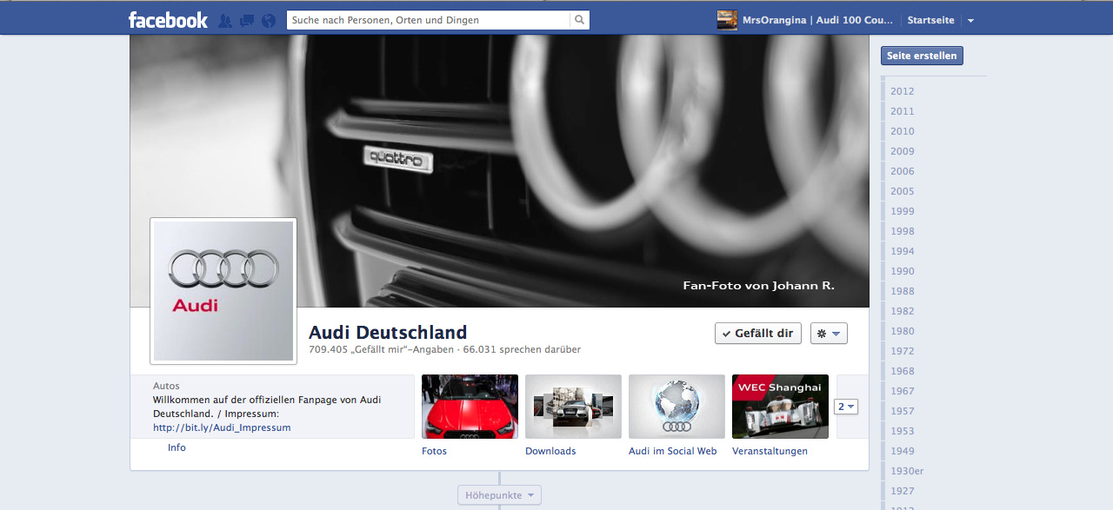Jump to 1927 in the timeline

(902, 491)
